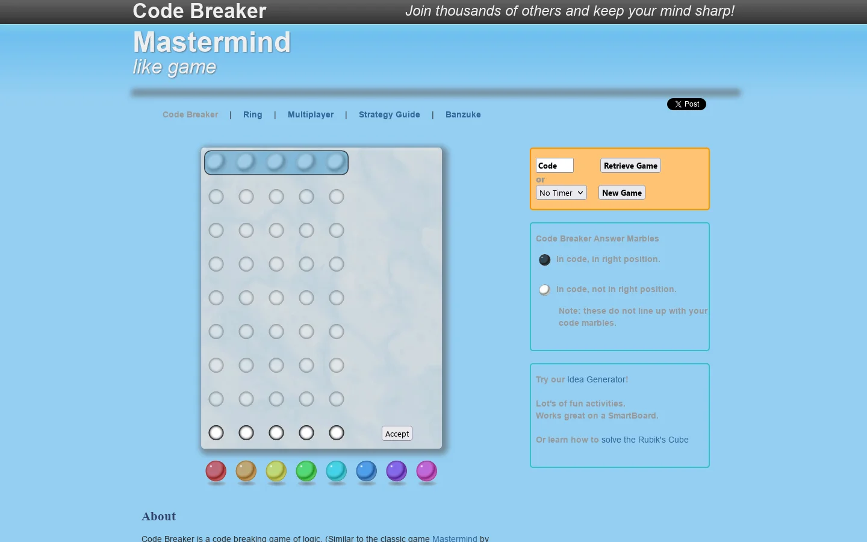Select fourth peg hole in active bottom row
The width and height of the screenshot is (867, 542).
point(306,432)
